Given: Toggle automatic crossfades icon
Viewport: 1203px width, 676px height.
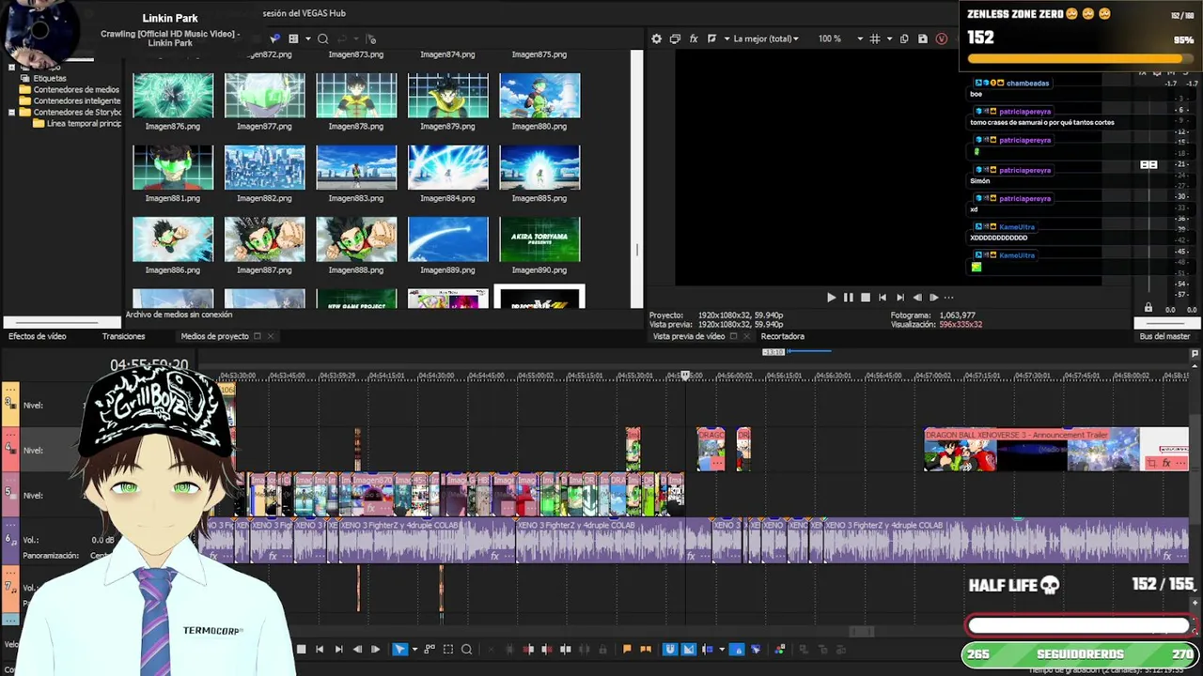Looking at the screenshot, I should tap(688, 649).
